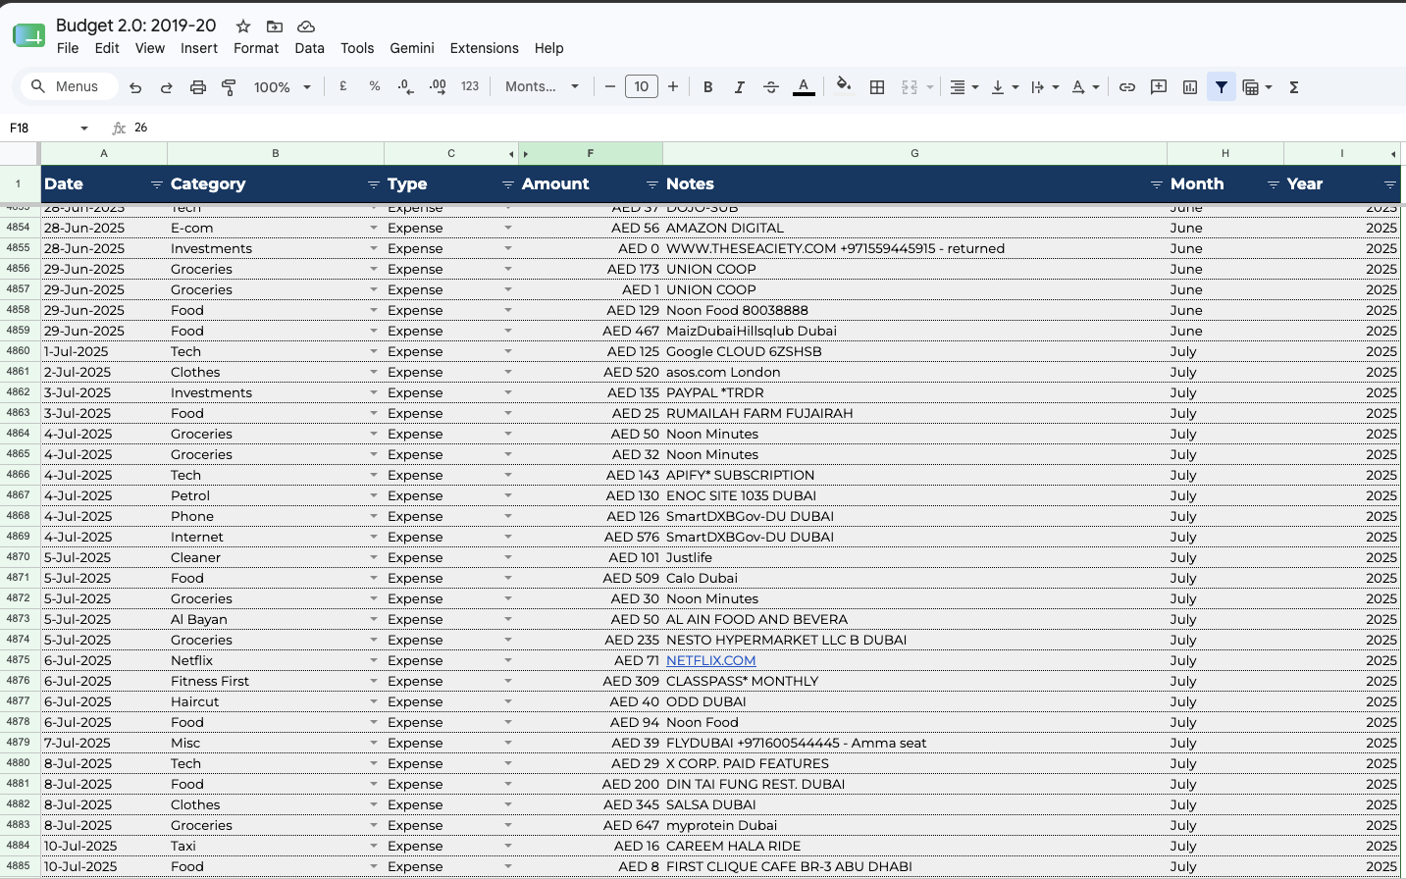The image size is (1406, 879).
Task: Decrease decimal places icon
Action: click(406, 86)
